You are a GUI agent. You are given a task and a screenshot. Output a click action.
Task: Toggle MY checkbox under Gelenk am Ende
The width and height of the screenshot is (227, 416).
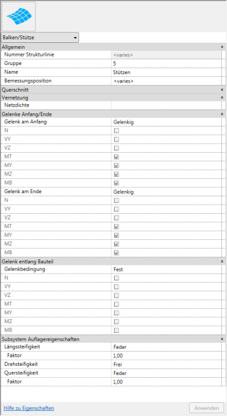(116, 235)
